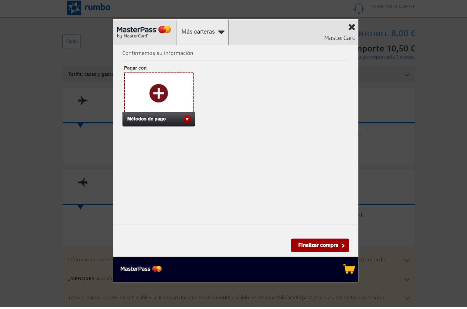Image resolution: width=467 pixels, height=309 pixels.
Task: Open the ATENCIÓN AL CLIENTE menu
Action: pyautogui.click(x=393, y=6)
